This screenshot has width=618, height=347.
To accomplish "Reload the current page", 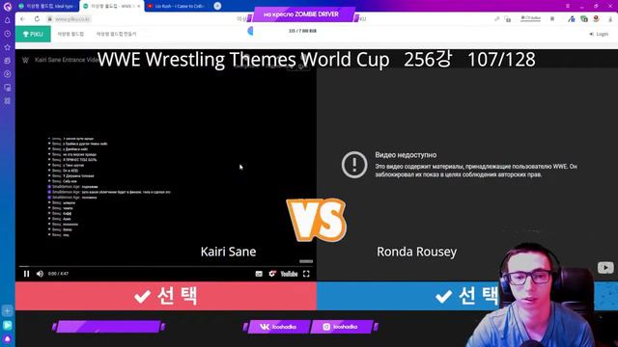I will (x=37, y=19).
